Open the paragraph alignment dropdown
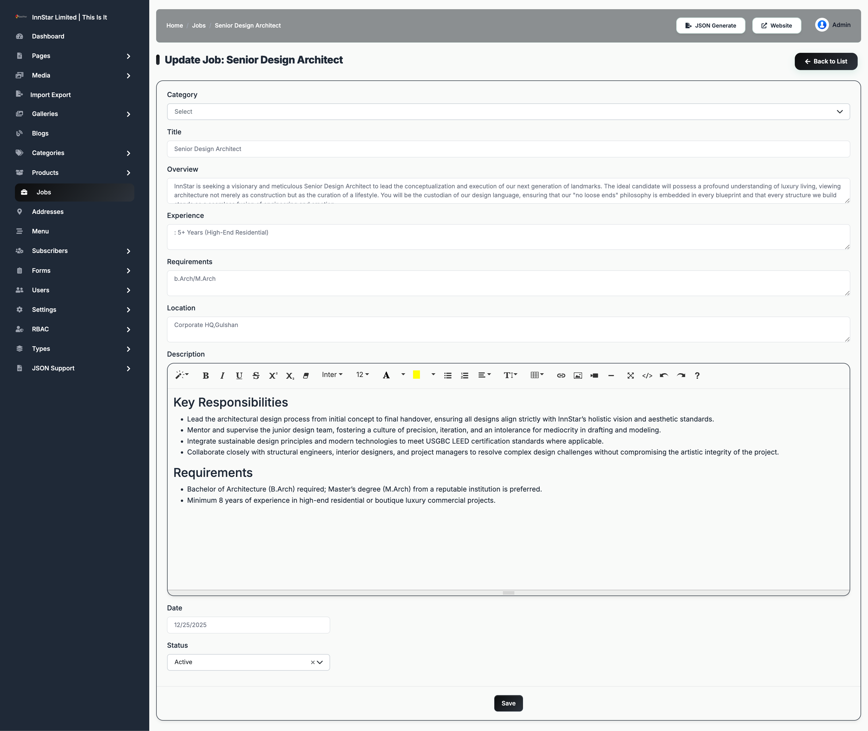 click(x=484, y=375)
